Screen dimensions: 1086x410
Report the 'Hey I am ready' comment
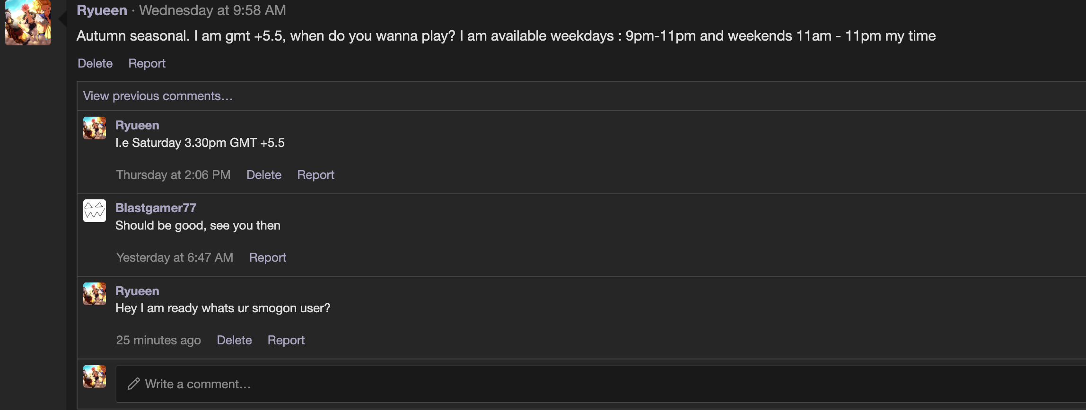click(286, 340)
